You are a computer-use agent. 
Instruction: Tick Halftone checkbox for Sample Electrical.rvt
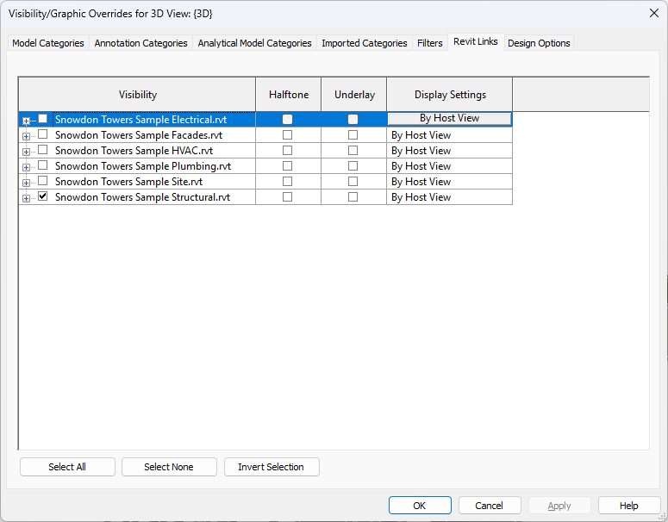[x=288, y=119]
